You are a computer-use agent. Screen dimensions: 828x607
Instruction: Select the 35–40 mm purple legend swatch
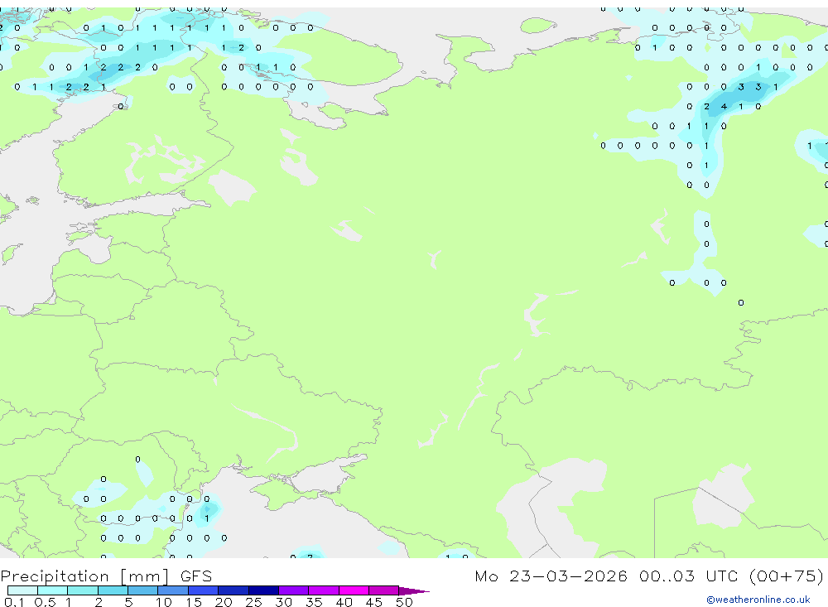324,590
